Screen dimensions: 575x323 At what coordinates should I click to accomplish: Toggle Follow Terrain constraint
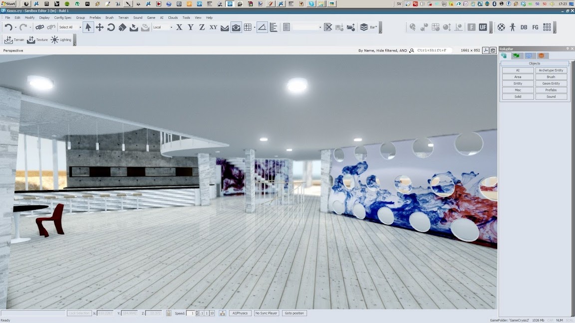point(225,27)
